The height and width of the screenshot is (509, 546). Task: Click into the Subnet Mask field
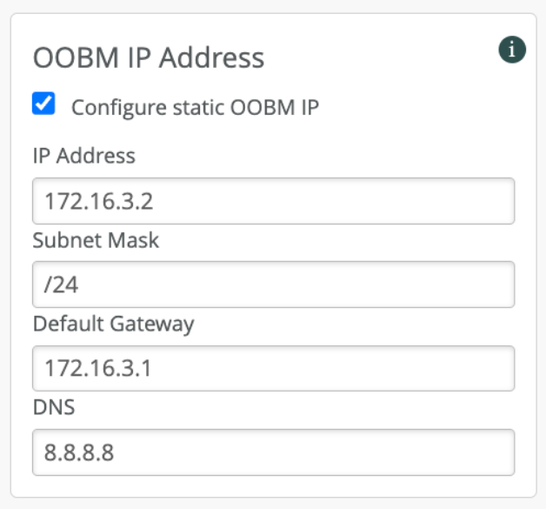pyautogui.click(x=273, y=285)
